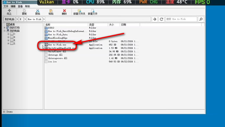Viewport: 225px width, 127px height.
Task: Select How to Fish_BurstDebugInformat... folder
Action: 66,31
